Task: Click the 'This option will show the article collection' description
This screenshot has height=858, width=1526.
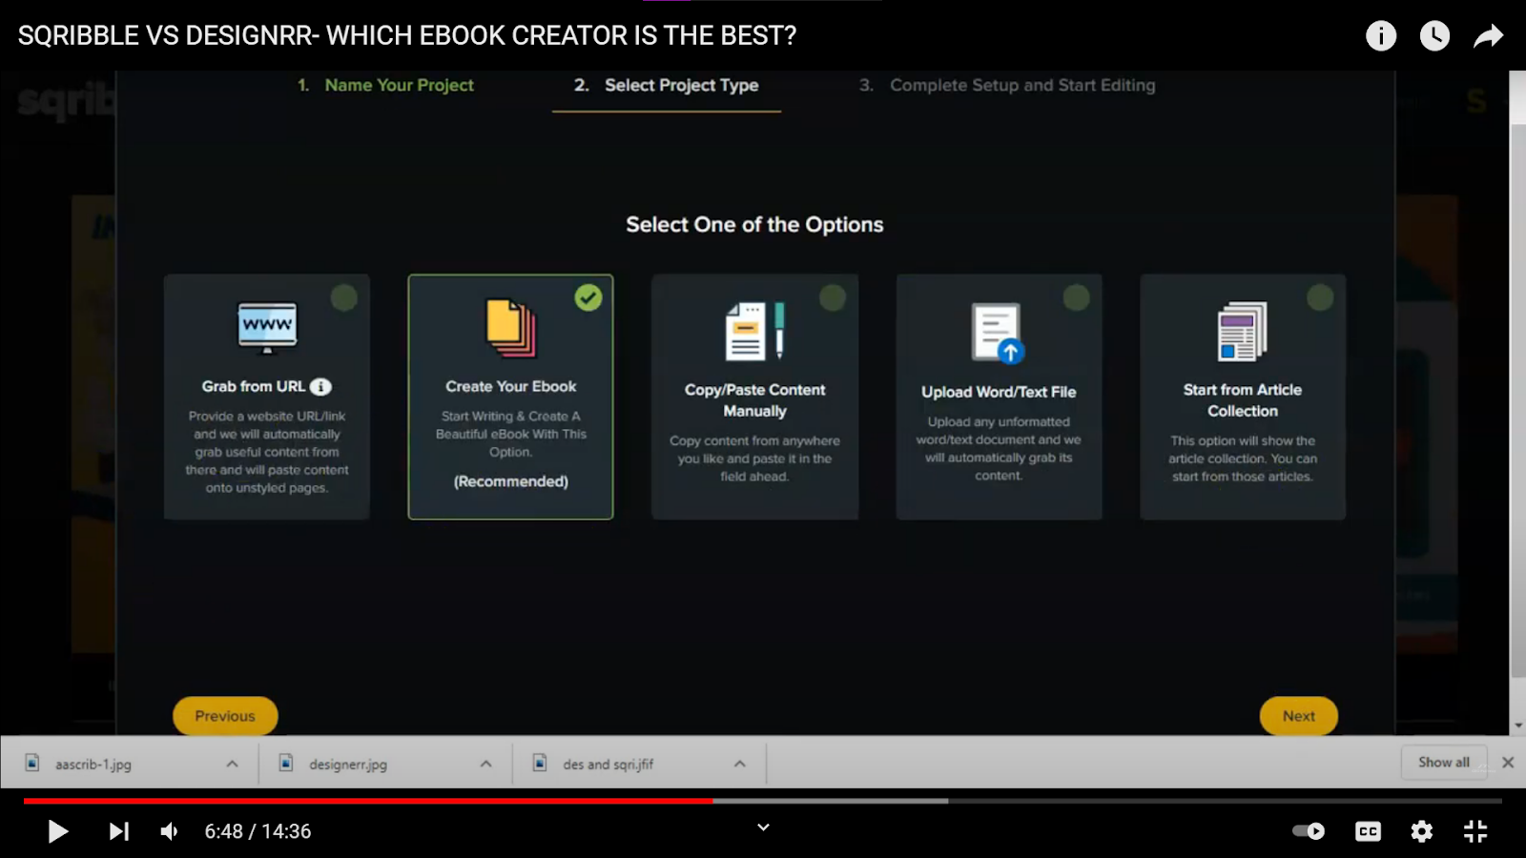Action: tap(1243, 459)
